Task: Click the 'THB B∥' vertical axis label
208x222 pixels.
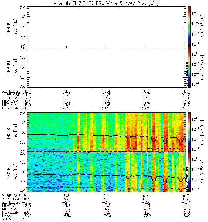Action: (x=9, y=68)
